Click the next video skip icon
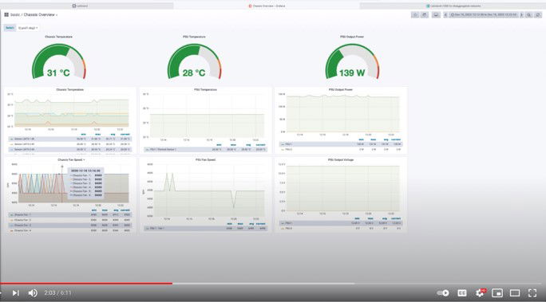This screenshot has width=546, height=302. (16, 293)
